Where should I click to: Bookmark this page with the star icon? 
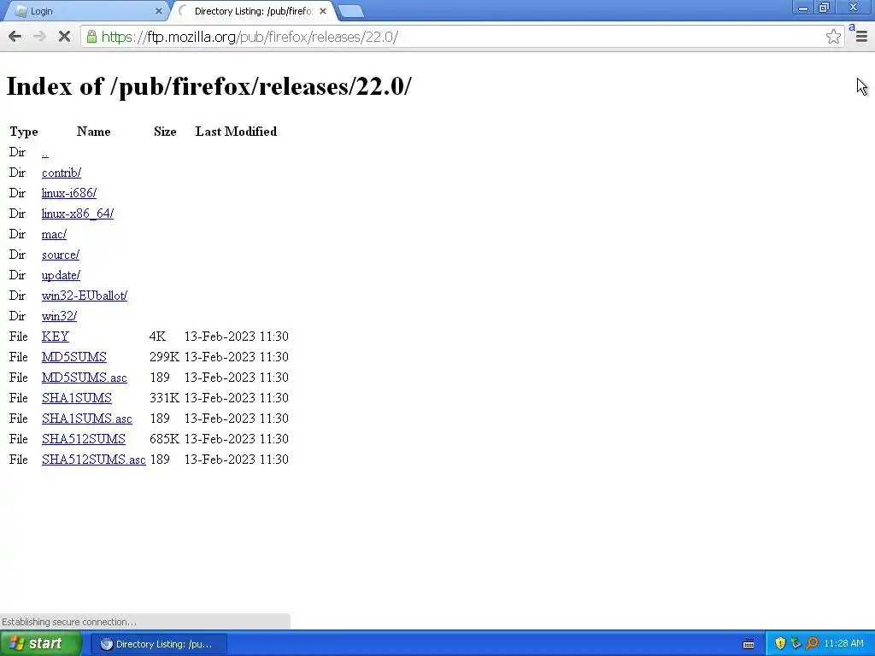tap(833, 37)
